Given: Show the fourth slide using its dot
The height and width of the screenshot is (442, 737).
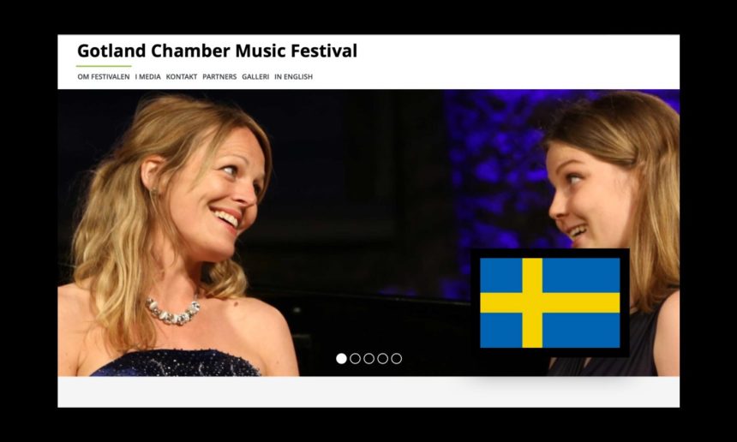Looking at the screenshot, I should point(382,358).
